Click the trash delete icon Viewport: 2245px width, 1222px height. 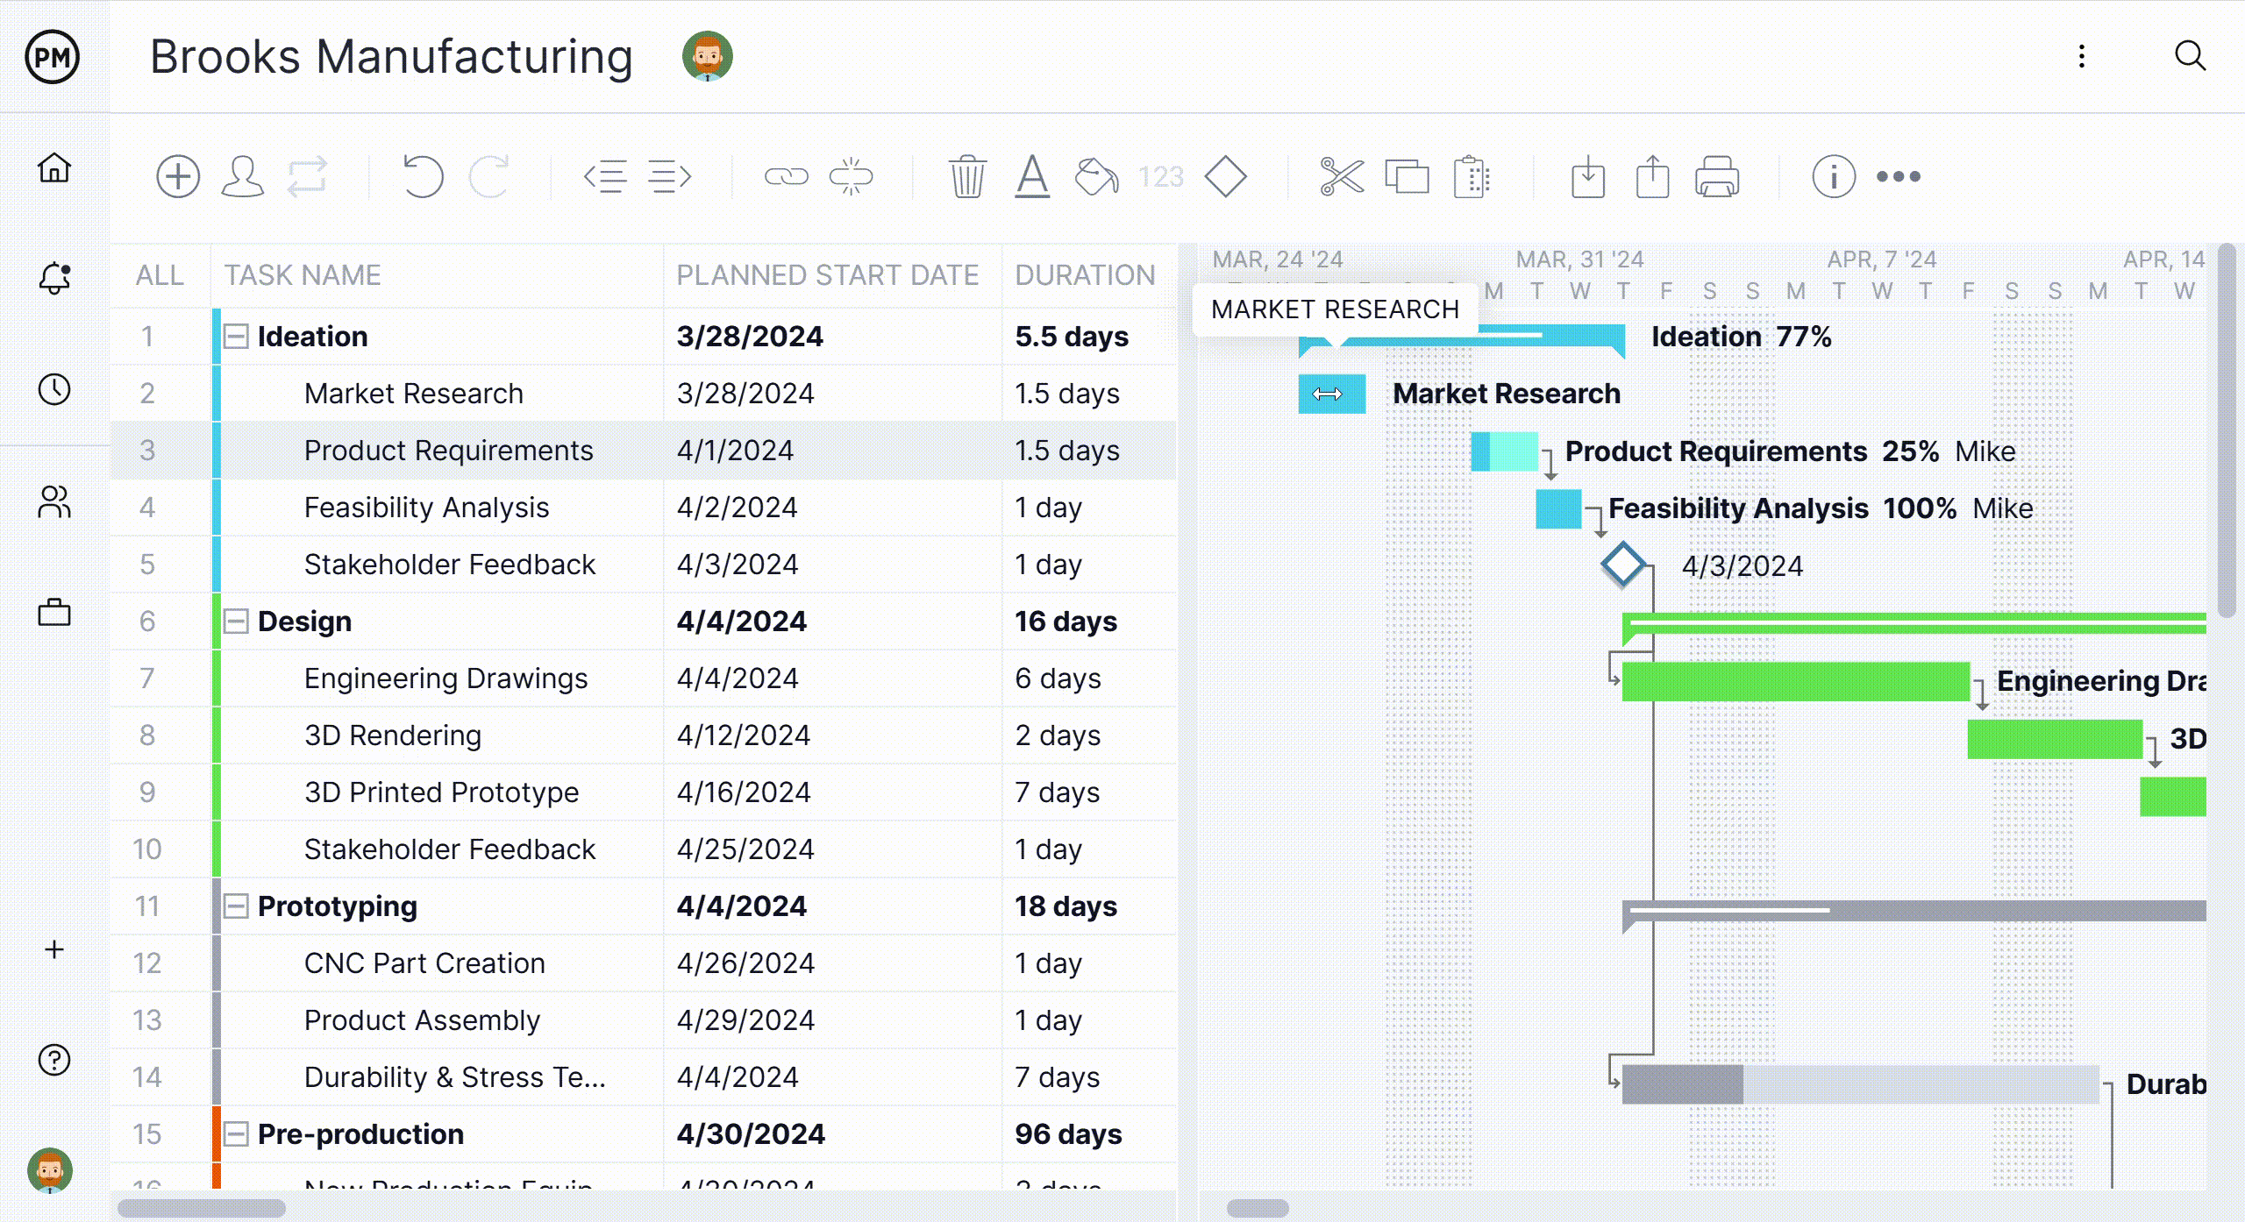(x=967, y=177)
